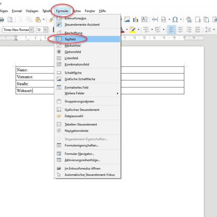Toggle Automatischer Steuerelement-Fokus
The image size is (217, 217).
click(87, 175)
